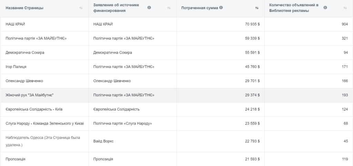Select funding source in Жіночий рух row

(124, 95)
